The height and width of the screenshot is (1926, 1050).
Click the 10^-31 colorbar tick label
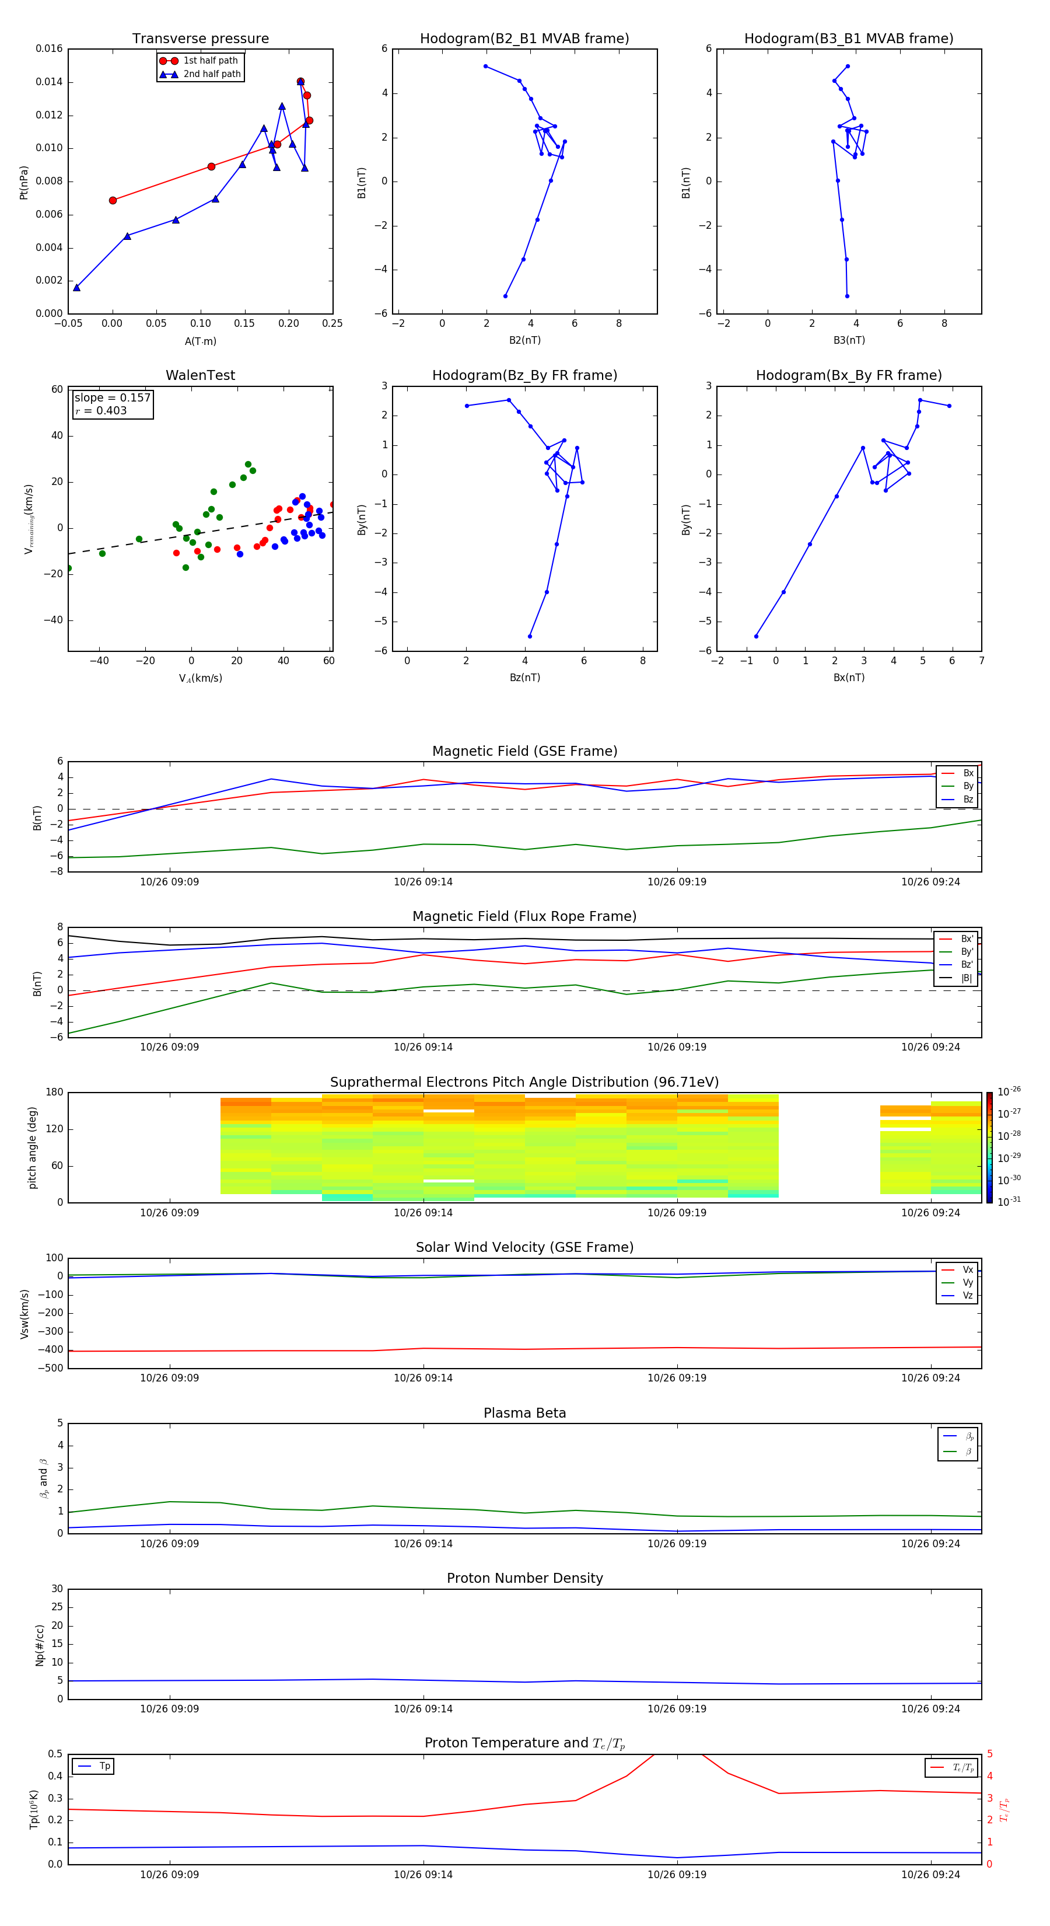pyautogui.click(x=1009, y=1202)
